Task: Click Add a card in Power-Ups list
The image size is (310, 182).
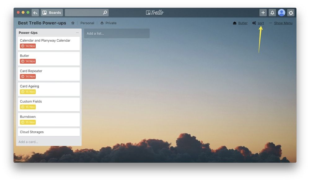Action: 28,142
